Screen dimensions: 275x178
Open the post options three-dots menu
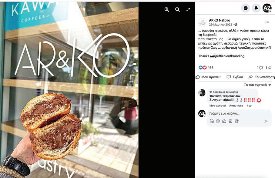tap(267, 22)
